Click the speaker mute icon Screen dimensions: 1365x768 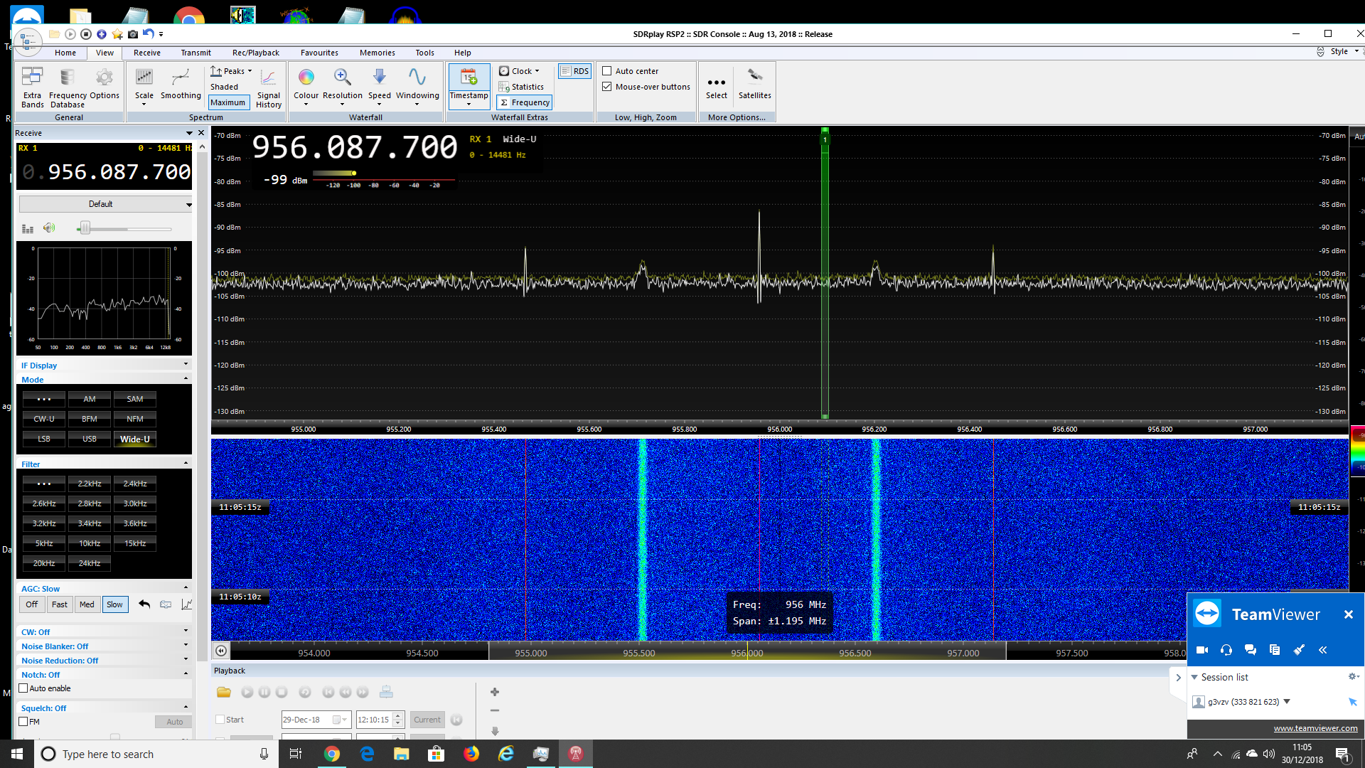pyautogui.click(x=48, y=228)
